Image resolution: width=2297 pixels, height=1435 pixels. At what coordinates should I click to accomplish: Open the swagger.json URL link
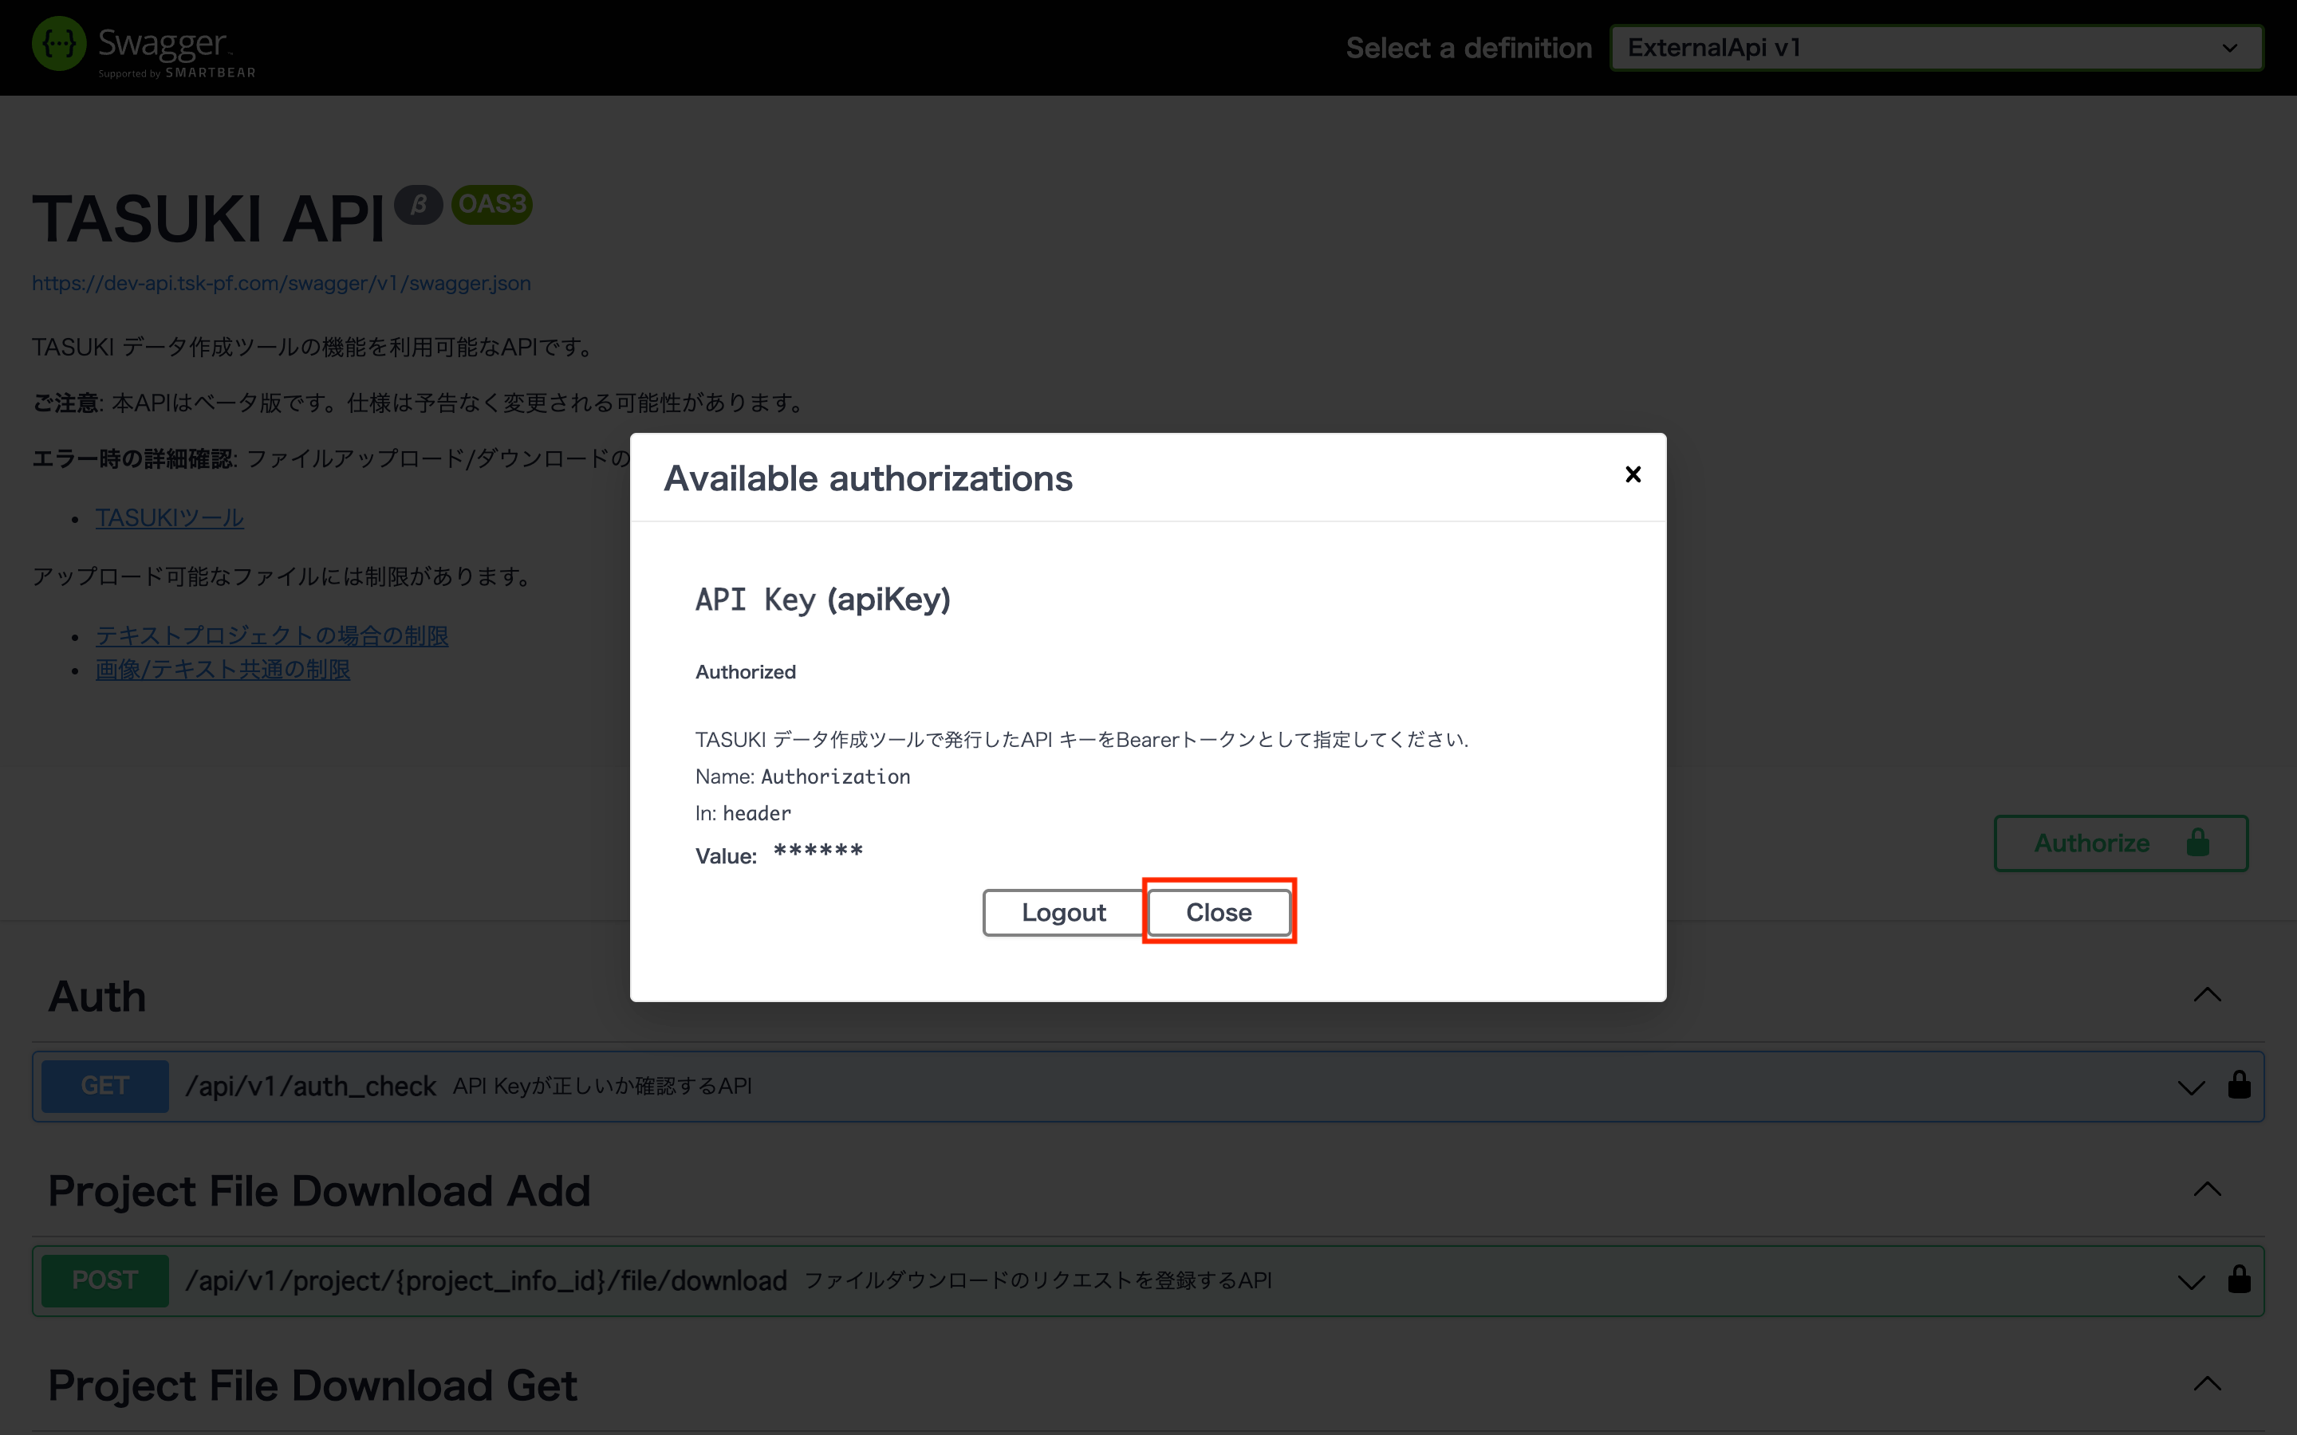281,283
